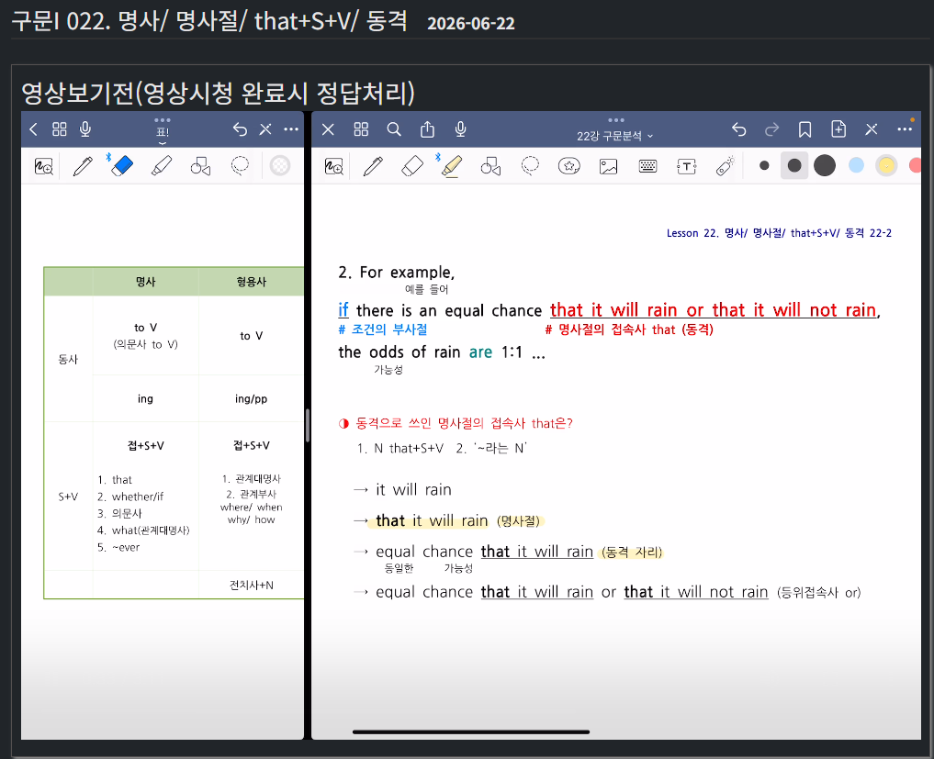The image size is (934, 759).
Task: Go back using left pane chevron
Action: [33, 129]
